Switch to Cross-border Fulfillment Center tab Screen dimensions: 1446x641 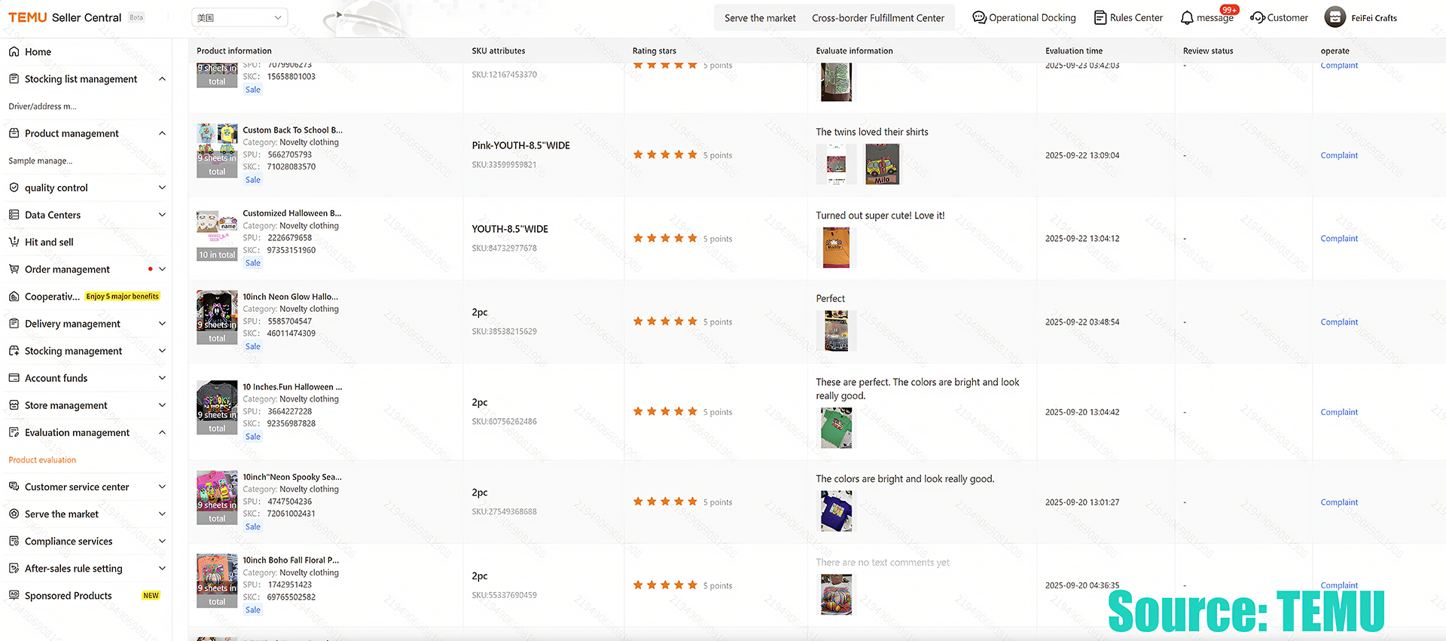click(877, 18)
